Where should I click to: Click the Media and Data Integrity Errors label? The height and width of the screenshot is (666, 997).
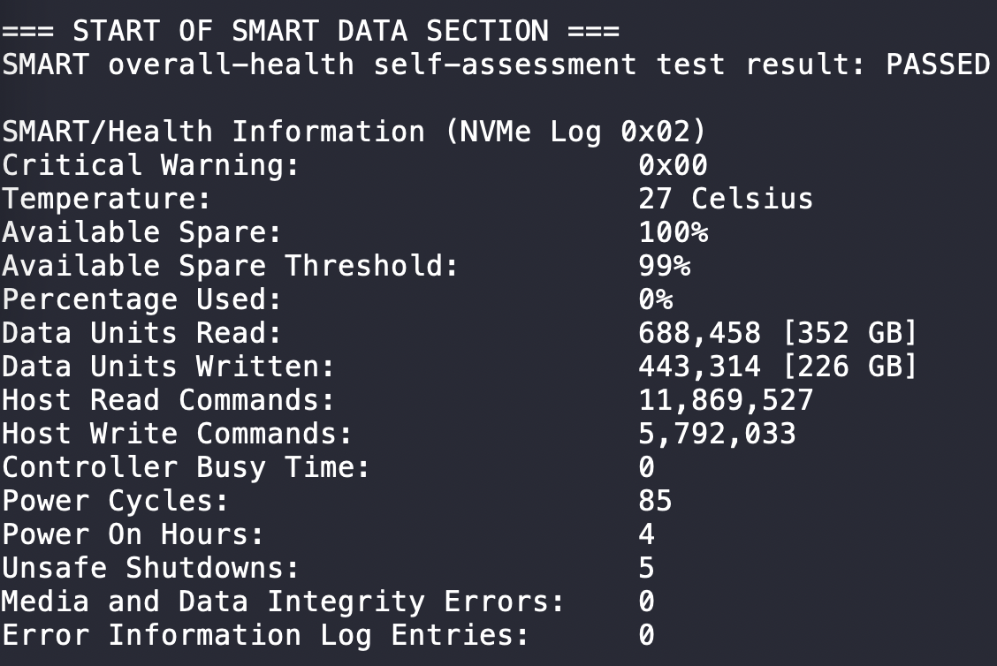pyautogui.click(x=283, y=602)
